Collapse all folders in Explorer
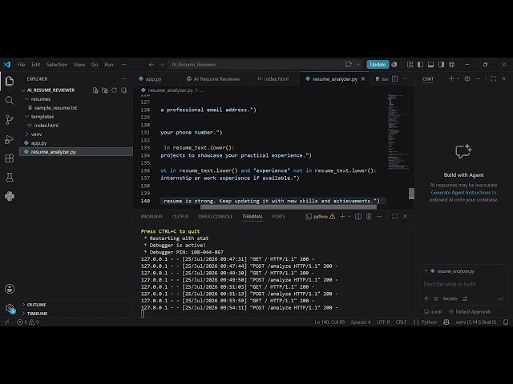Screen dimensions: 513x384 (123, 90)
